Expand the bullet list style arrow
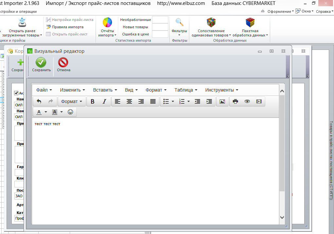 [x=173, y=101]
